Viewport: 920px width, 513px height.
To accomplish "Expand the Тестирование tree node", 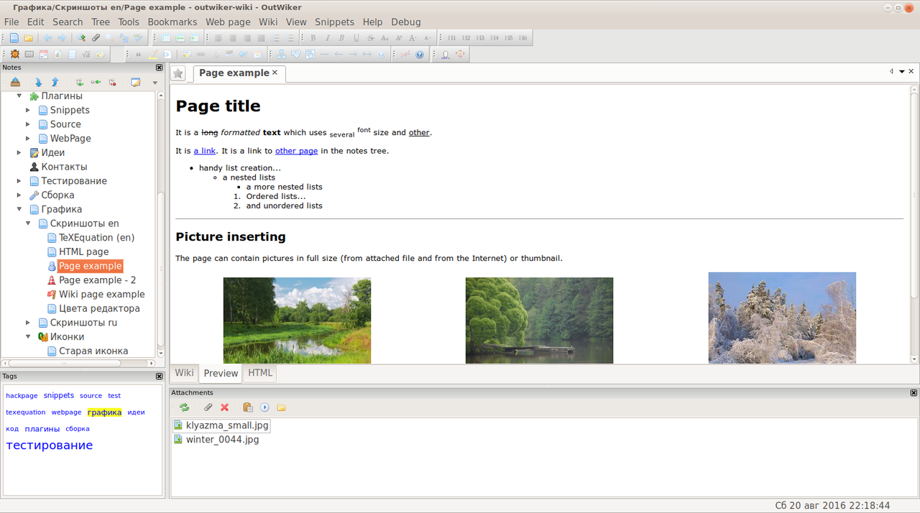I will click(x=19, y=181).
